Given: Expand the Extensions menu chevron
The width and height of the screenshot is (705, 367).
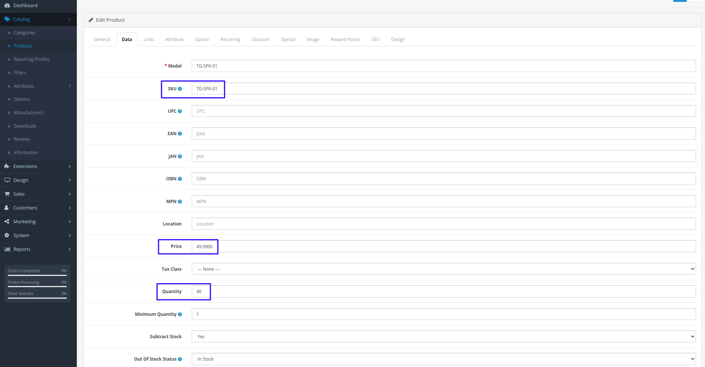Looking at the screenshot, I should tap(70, 167).
